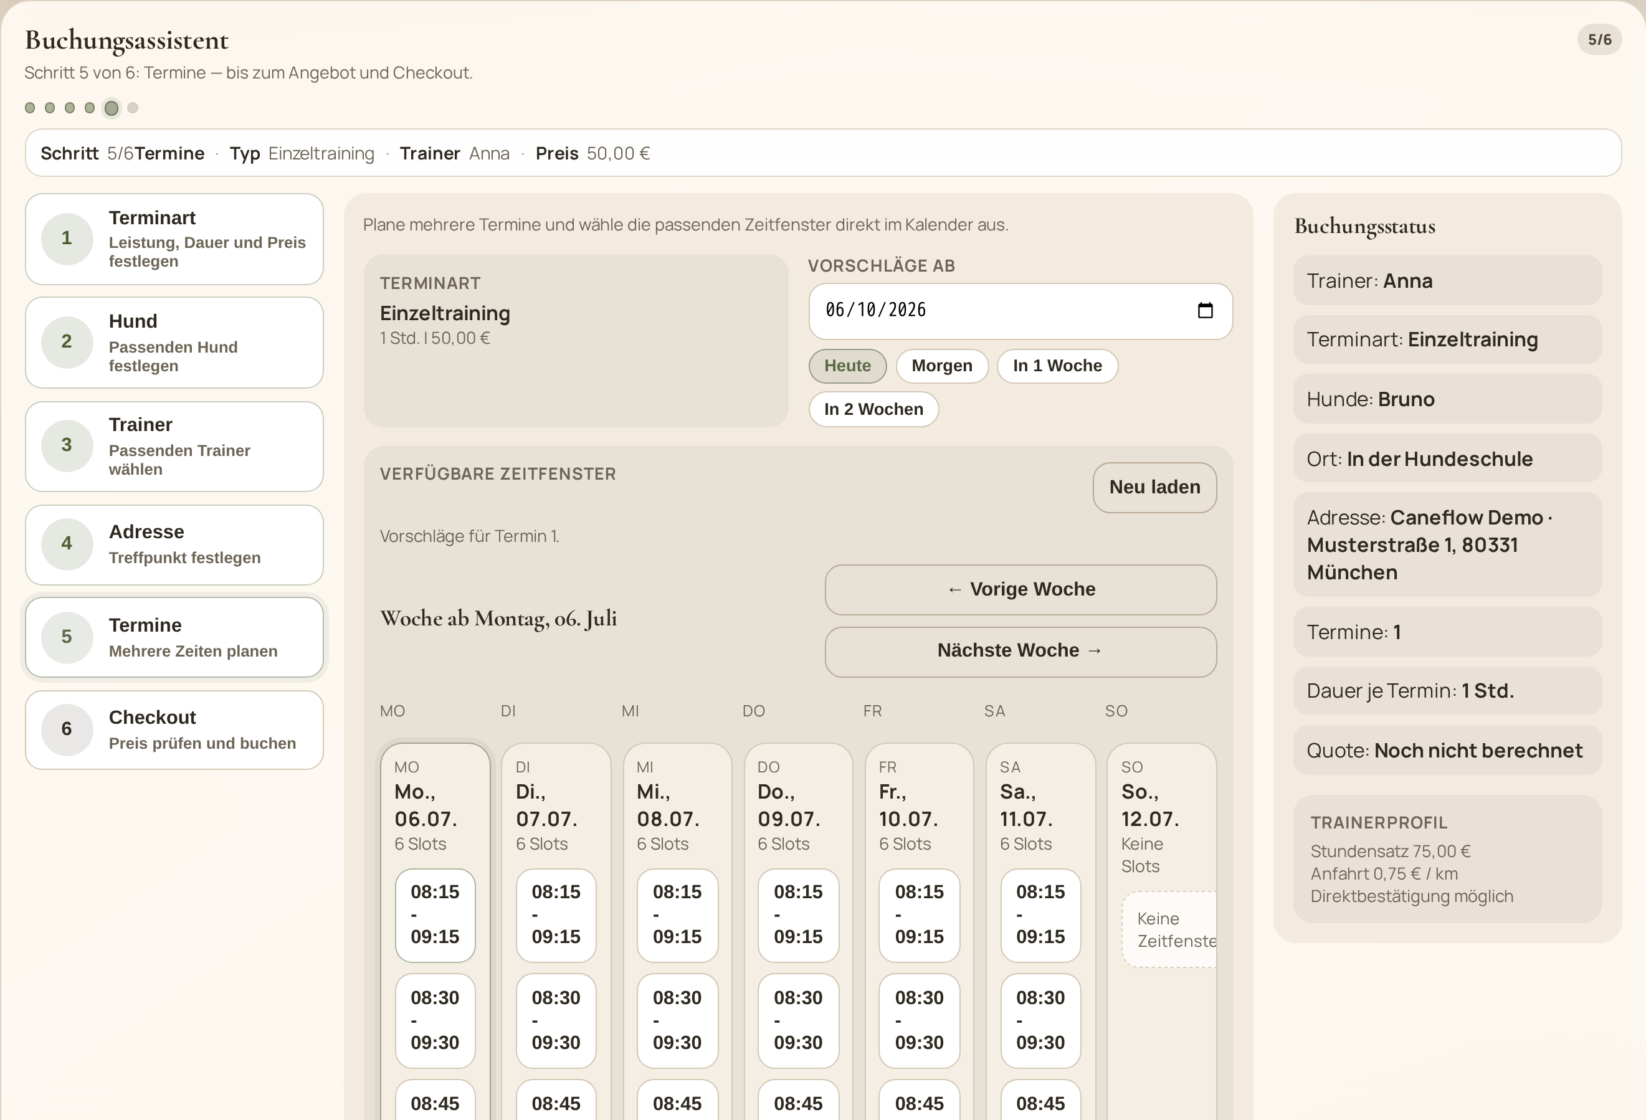Screen dimensions: 1646x1120
Task: Click the Keine Zeitfenster placeholder on Sunday
Action: pos(1169,929)
